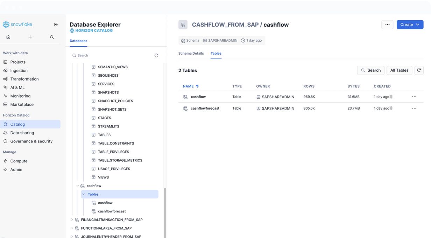Refresh the tables list
The image size is (431, 238).
(419, 70)
